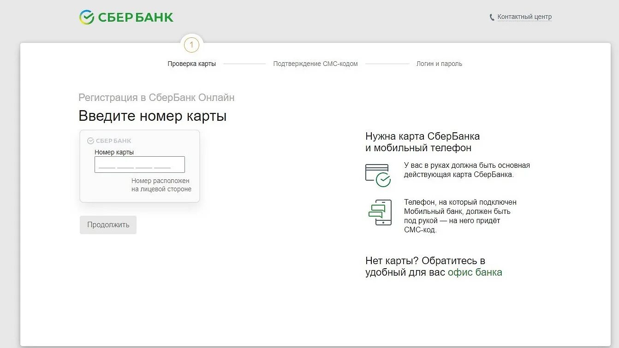The width and height of the screenshot is (619, 348).
Task: Click text Нет карты? Обратитесь в
Action: tap(425, 260)
